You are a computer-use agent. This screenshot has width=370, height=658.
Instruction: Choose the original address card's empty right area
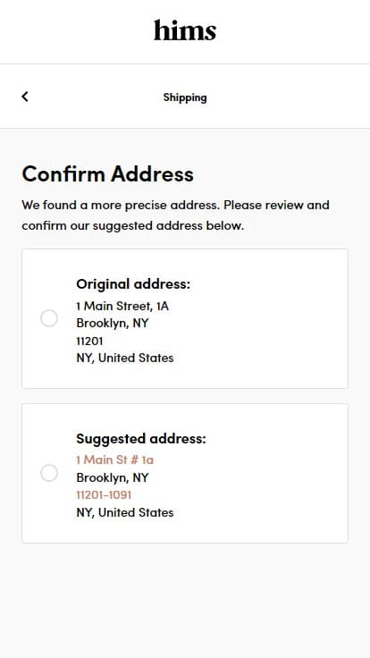268,318
